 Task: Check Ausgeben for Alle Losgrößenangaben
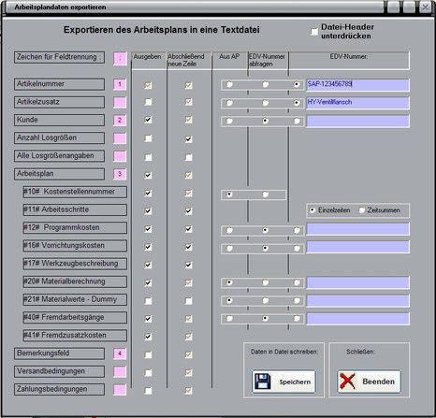pyautogui.click(x=148, y=157)
